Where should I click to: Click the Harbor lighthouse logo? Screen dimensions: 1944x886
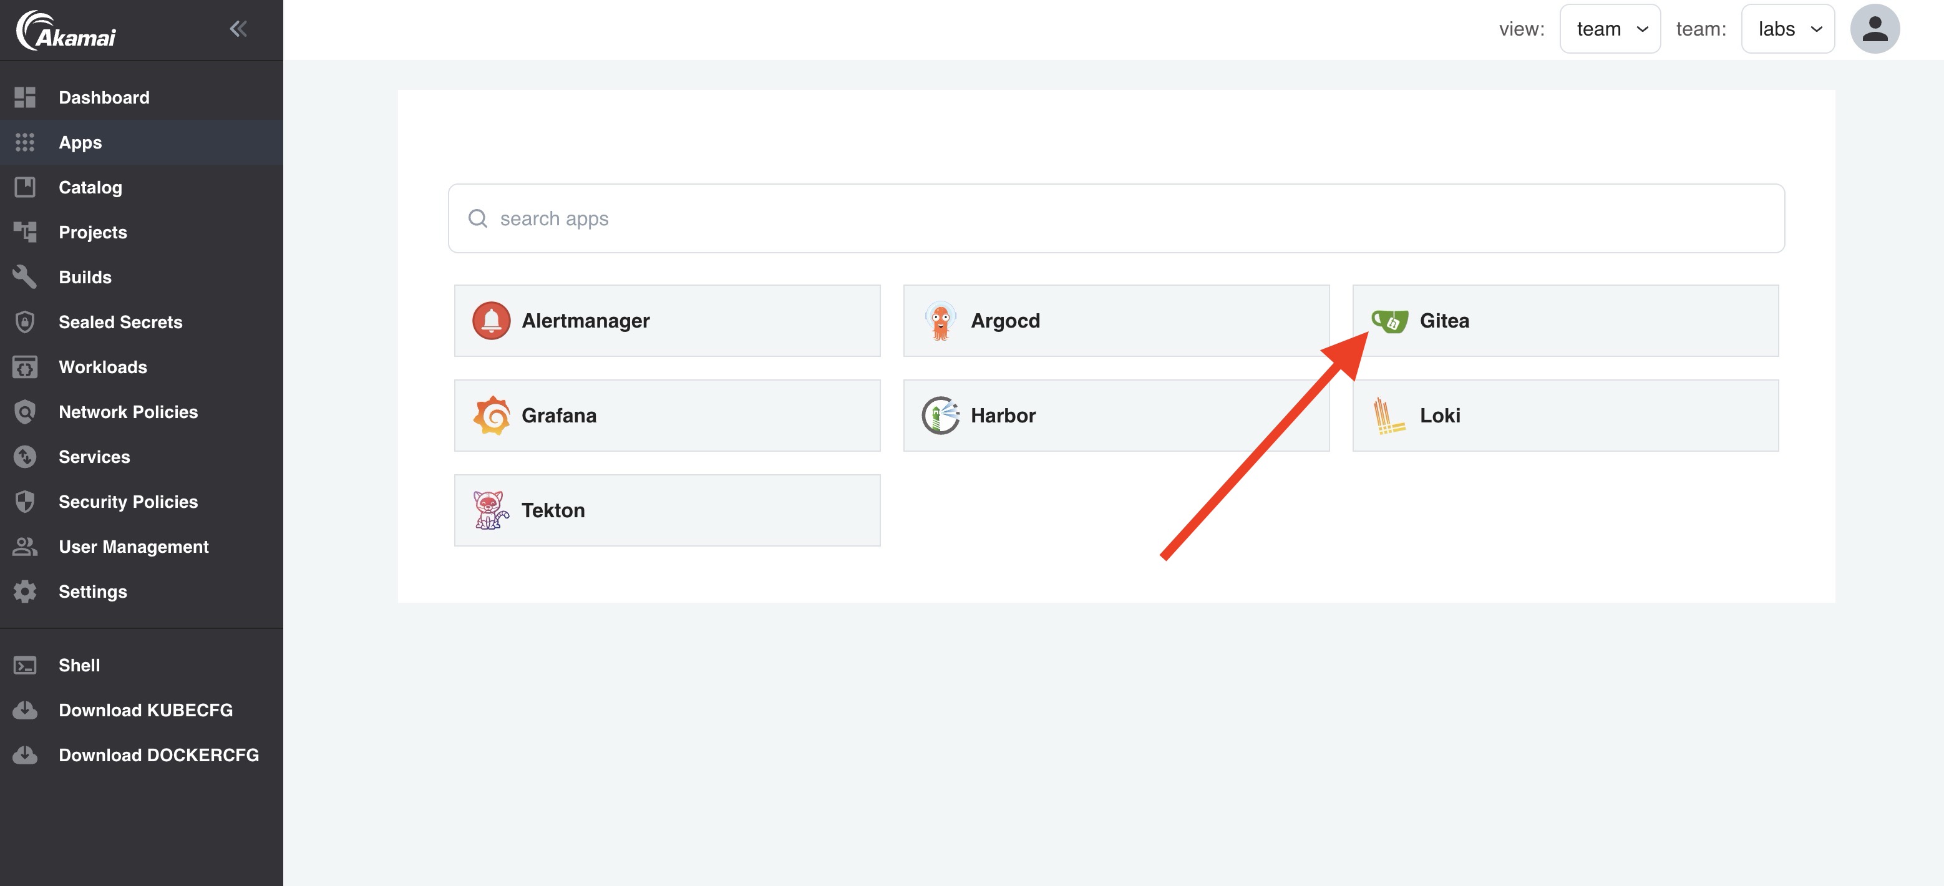point(940,415)
